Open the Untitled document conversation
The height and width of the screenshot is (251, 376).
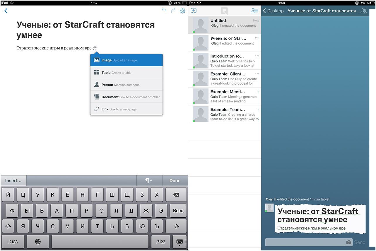click(x=225, y=25)
